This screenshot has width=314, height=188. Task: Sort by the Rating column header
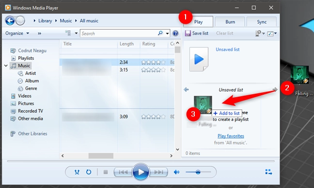point(154,44)
